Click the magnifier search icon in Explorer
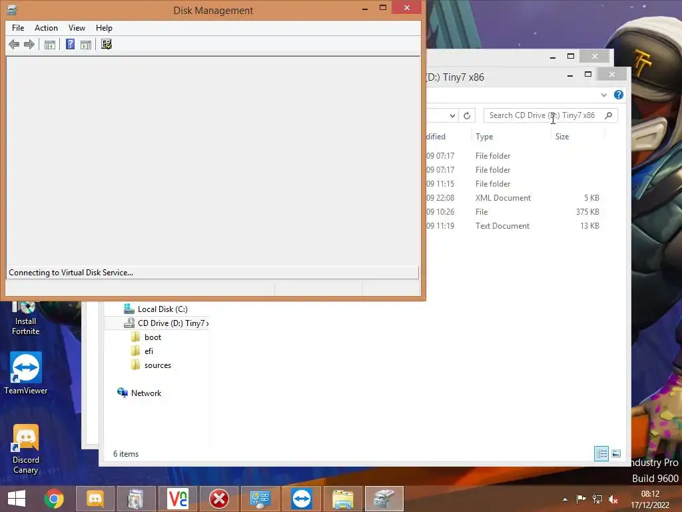The image size is (682, 512). point(609,115)
